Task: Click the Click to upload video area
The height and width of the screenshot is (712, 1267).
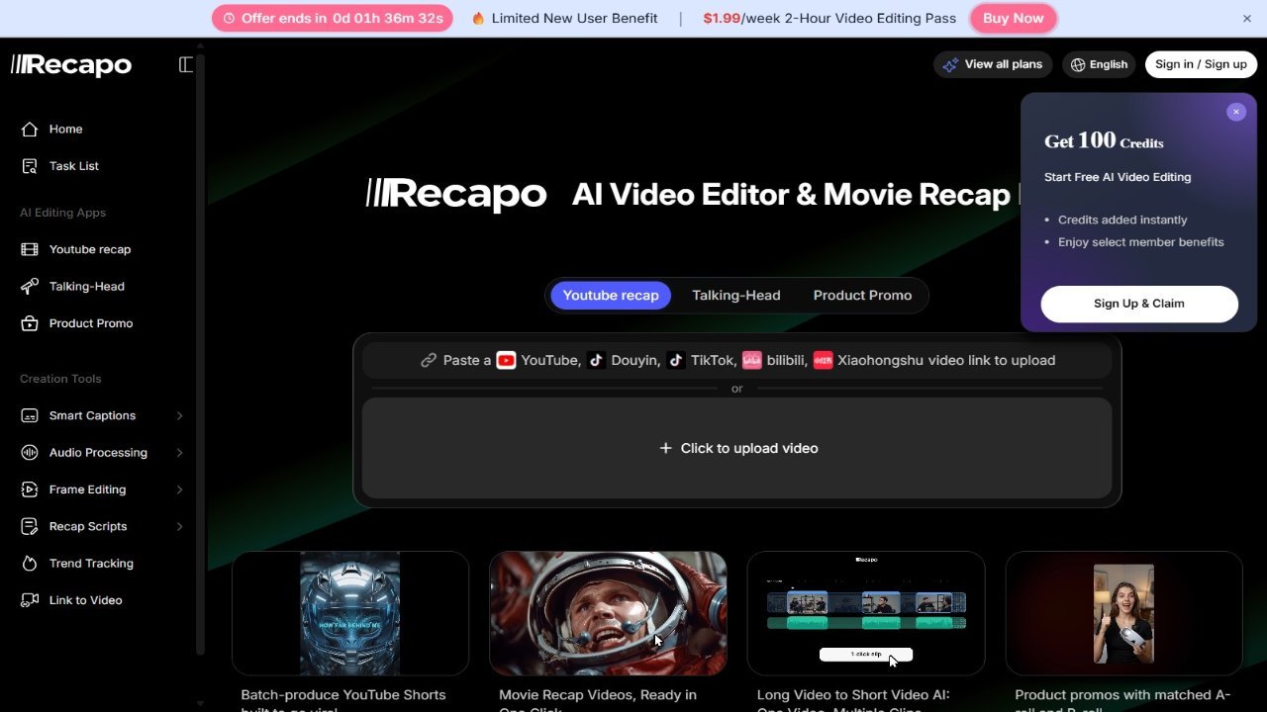Action: pyautogui.click(x=737, y=448)
